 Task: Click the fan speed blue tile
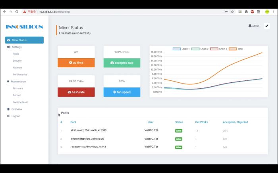tap(122, 92)
